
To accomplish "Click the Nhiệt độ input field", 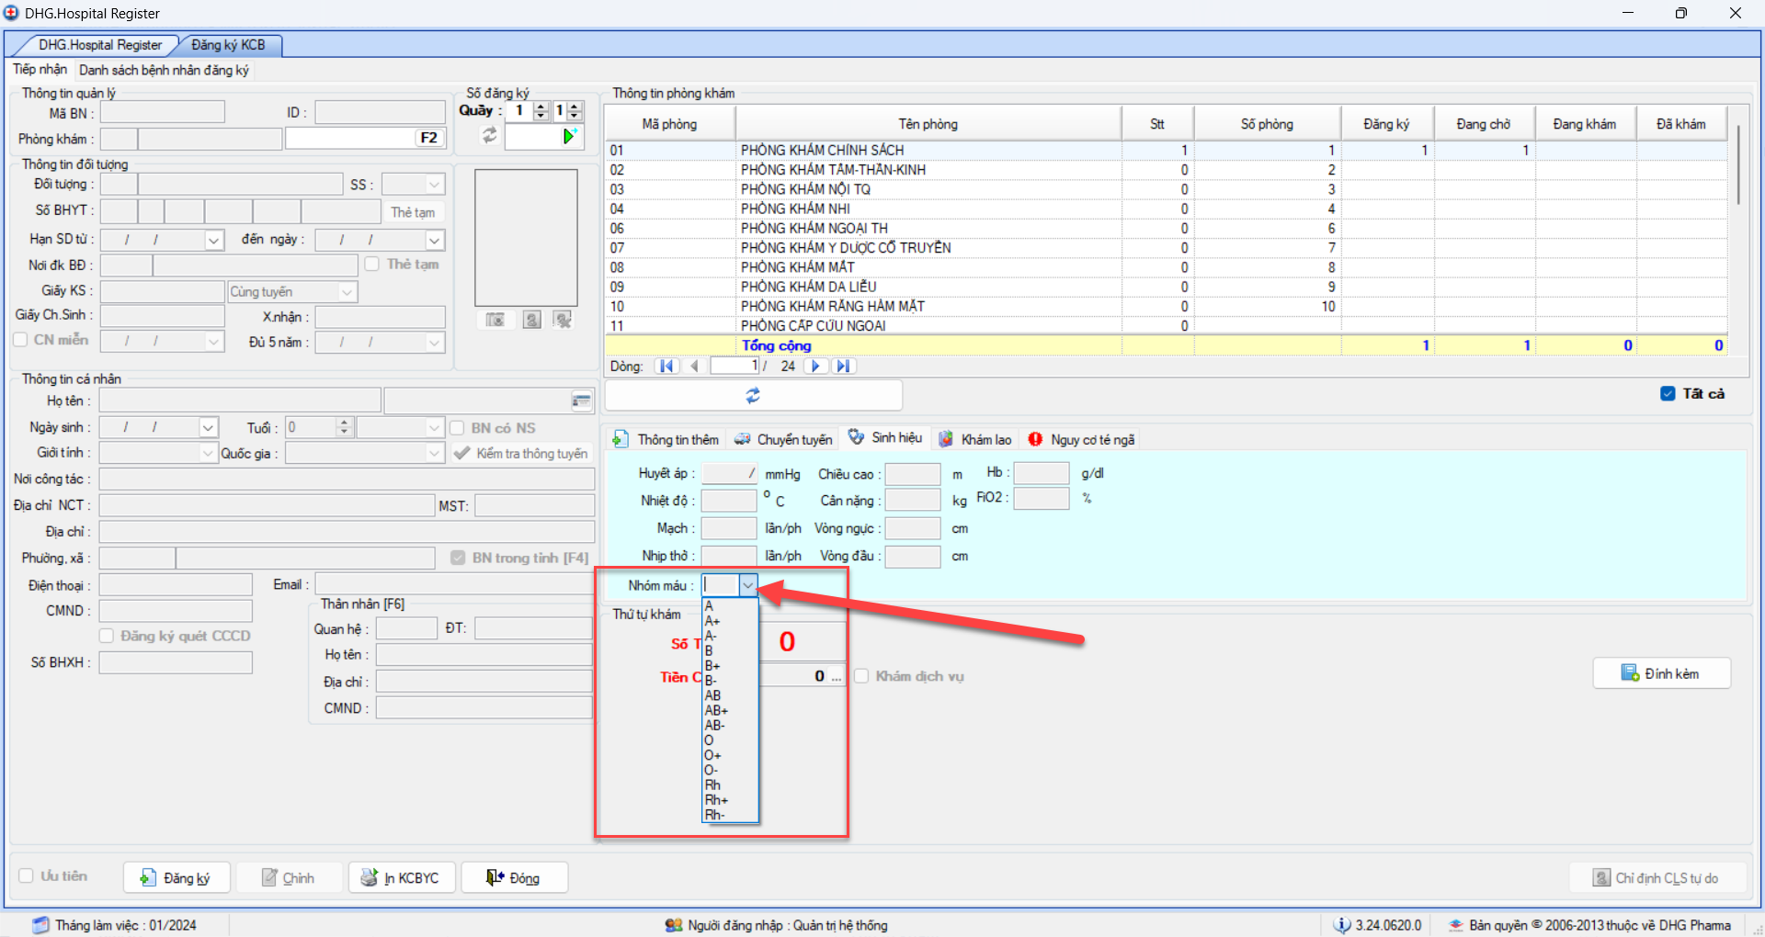I will tap(729, 501).
